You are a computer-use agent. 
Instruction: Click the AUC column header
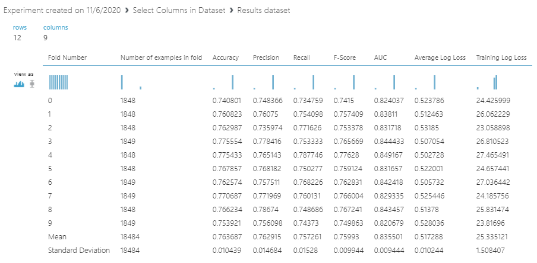[x=380, y=57]
